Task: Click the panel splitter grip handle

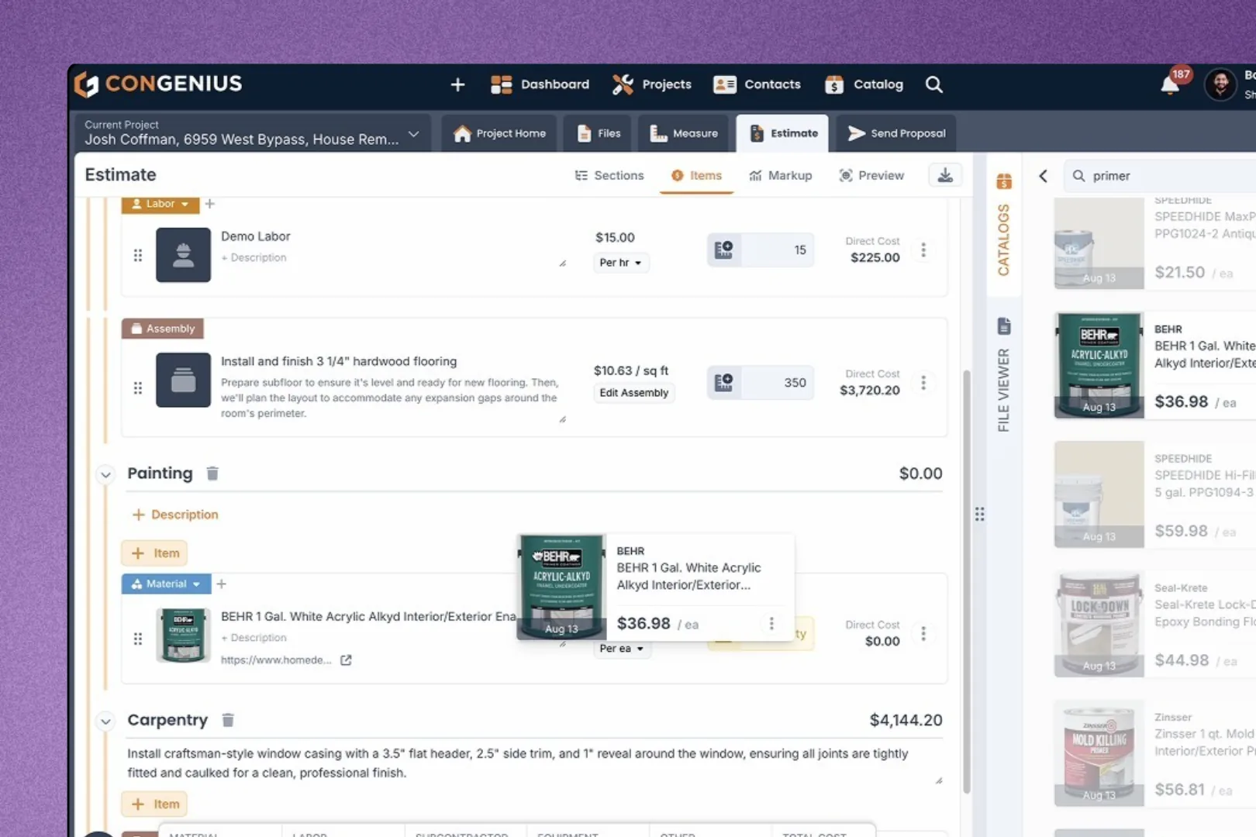Action: pyautogui.click(x=980, y=514)
